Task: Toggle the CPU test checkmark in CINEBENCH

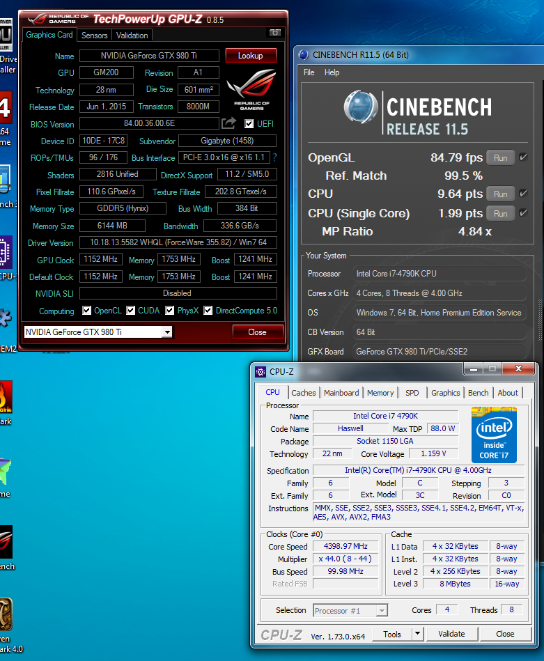Action: click(x=523, y=194)
